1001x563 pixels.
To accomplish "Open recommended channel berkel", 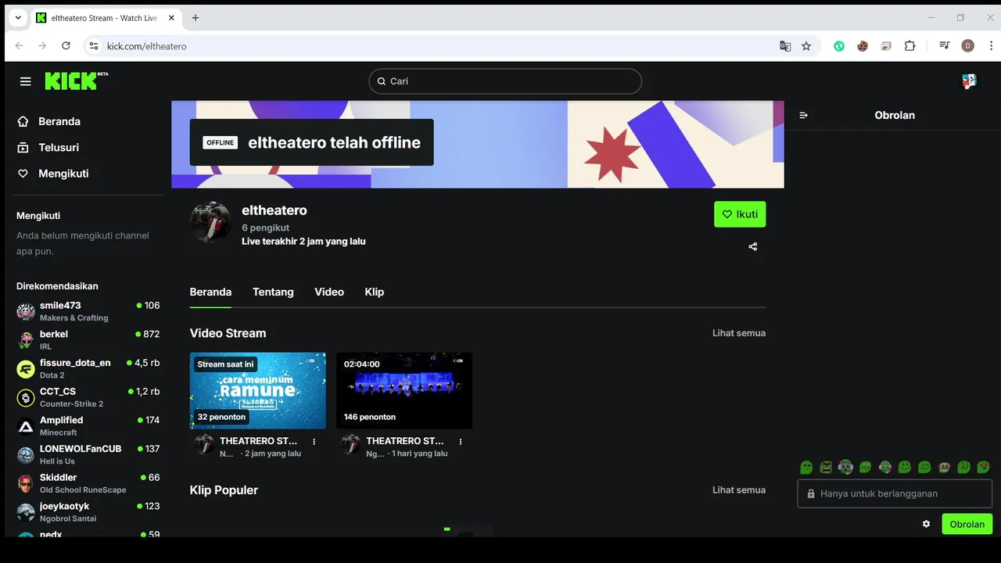I will (88, 339).
